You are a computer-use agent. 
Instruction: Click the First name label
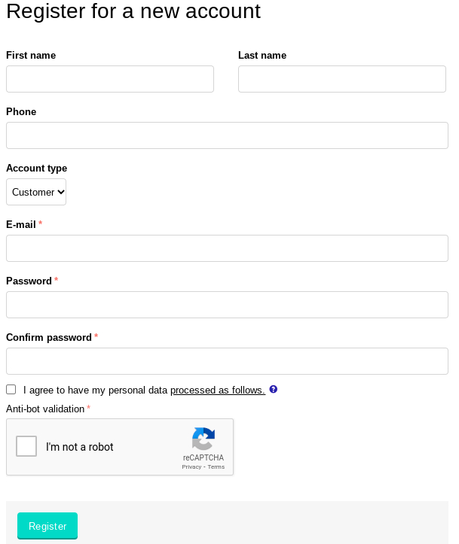point(31,55)
